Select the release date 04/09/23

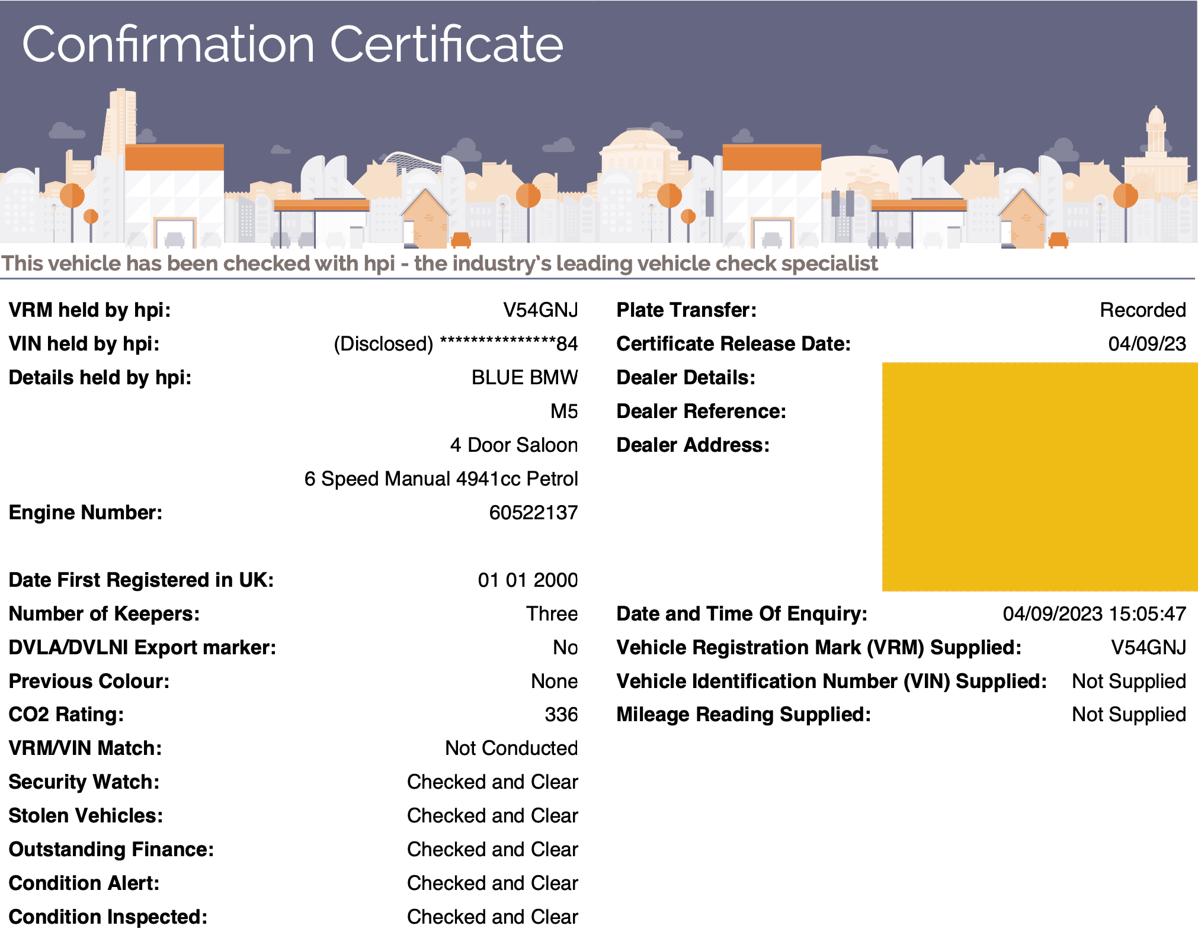click(1147, 343)
